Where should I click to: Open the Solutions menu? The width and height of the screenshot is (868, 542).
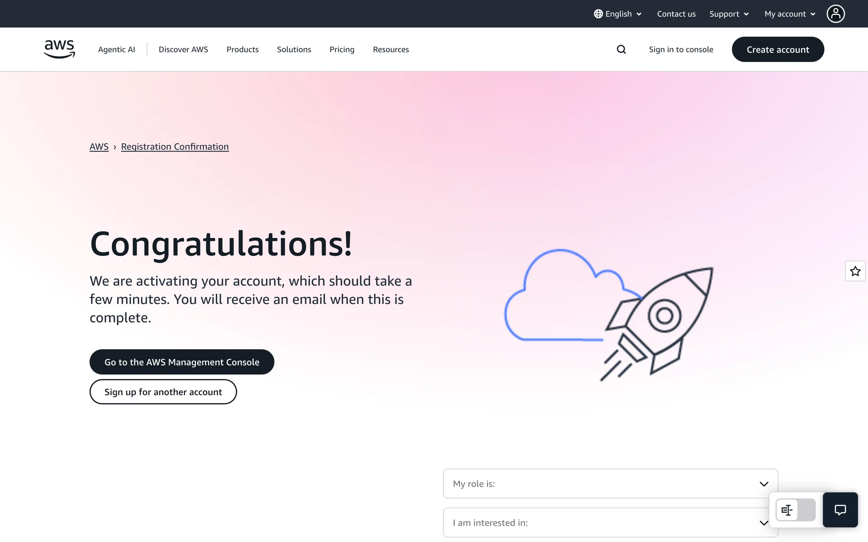(294, 49)
